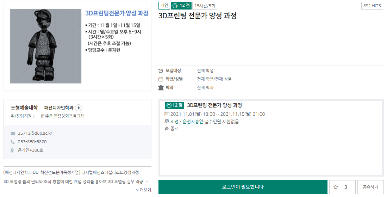Click the location pin icon
387x197 pixels.
click(13, 150)
